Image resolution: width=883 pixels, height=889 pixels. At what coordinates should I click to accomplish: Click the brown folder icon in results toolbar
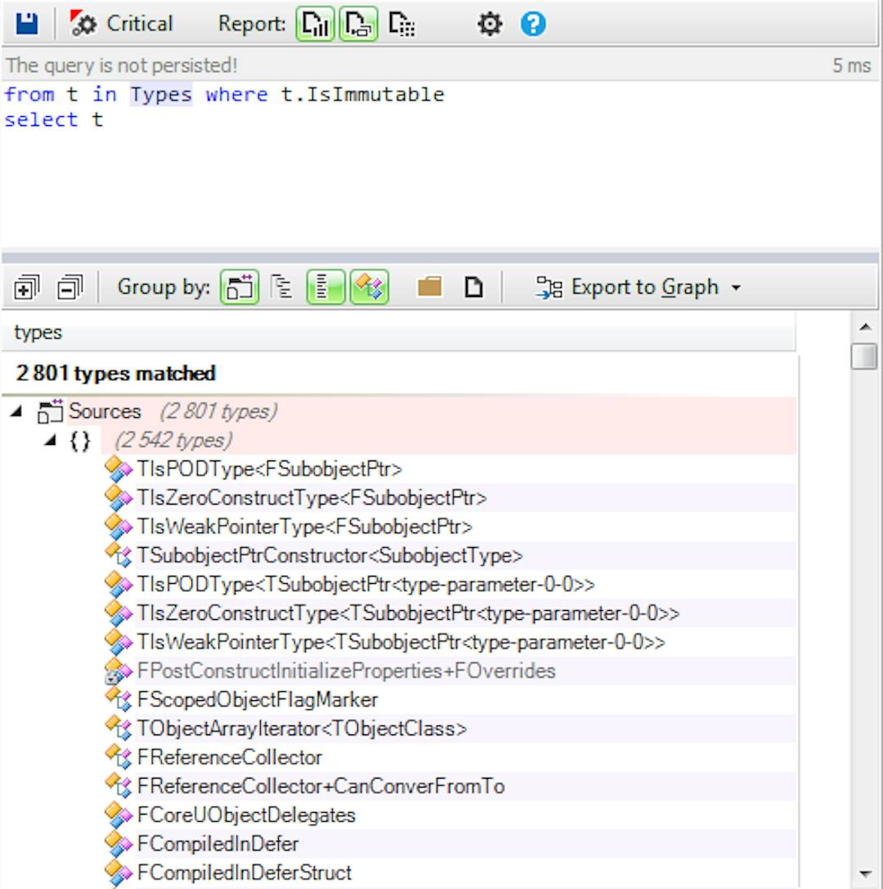429,288
